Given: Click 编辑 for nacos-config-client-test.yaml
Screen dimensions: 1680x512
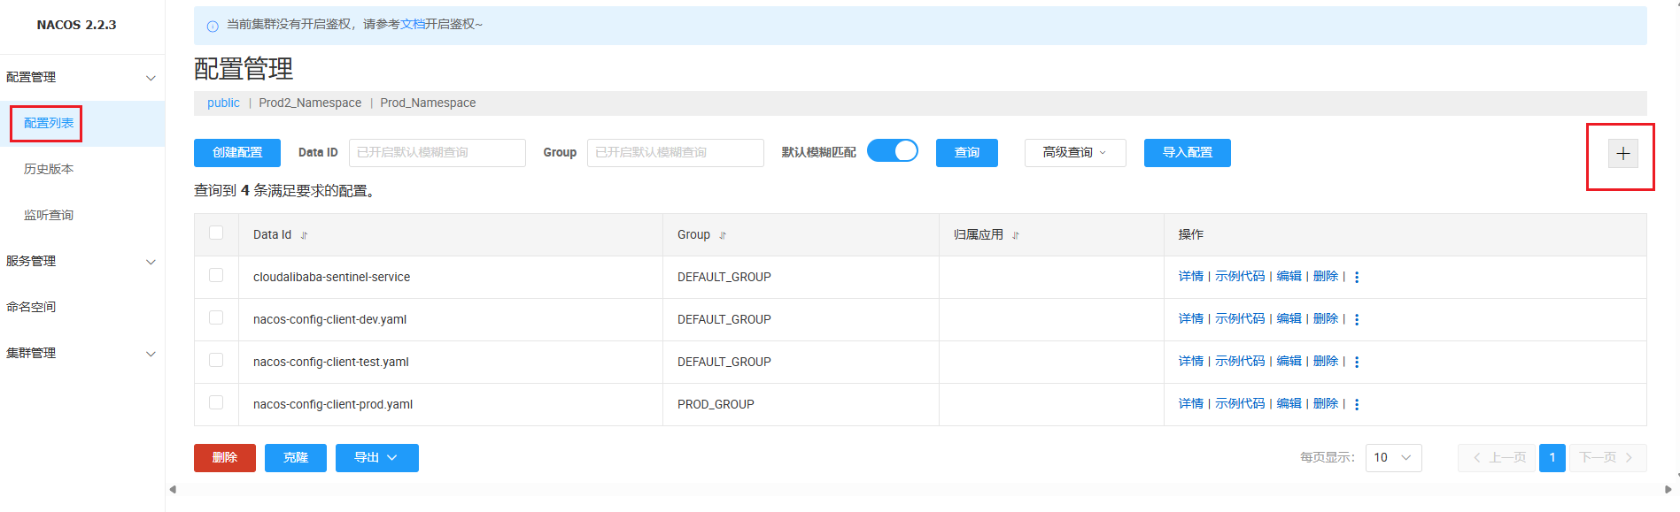Looking at the screenshot, I should click(1289, 362).
